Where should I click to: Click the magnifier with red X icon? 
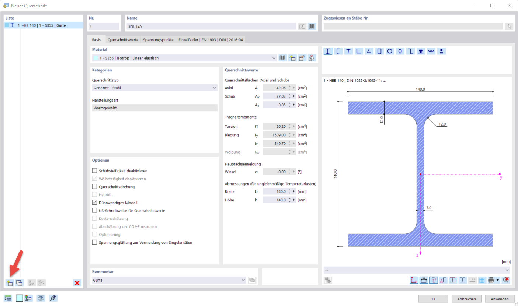(506, 280)
